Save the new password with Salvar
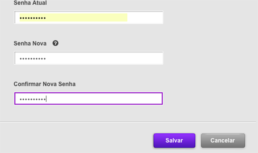This screenshot has width=258, height=153. (x=174, y=140)
